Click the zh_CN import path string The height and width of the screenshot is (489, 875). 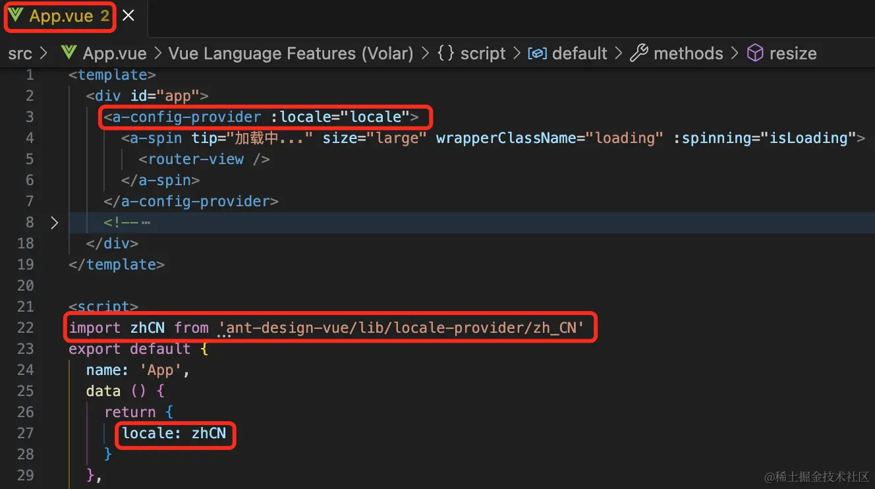pyautogui.click(x=401, y=328)
